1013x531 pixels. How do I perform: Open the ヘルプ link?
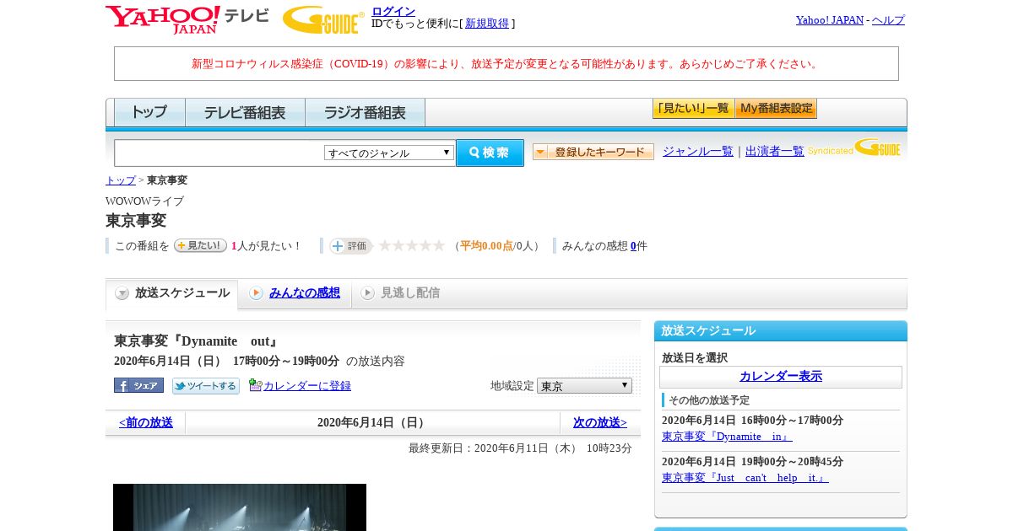point(888,19)
